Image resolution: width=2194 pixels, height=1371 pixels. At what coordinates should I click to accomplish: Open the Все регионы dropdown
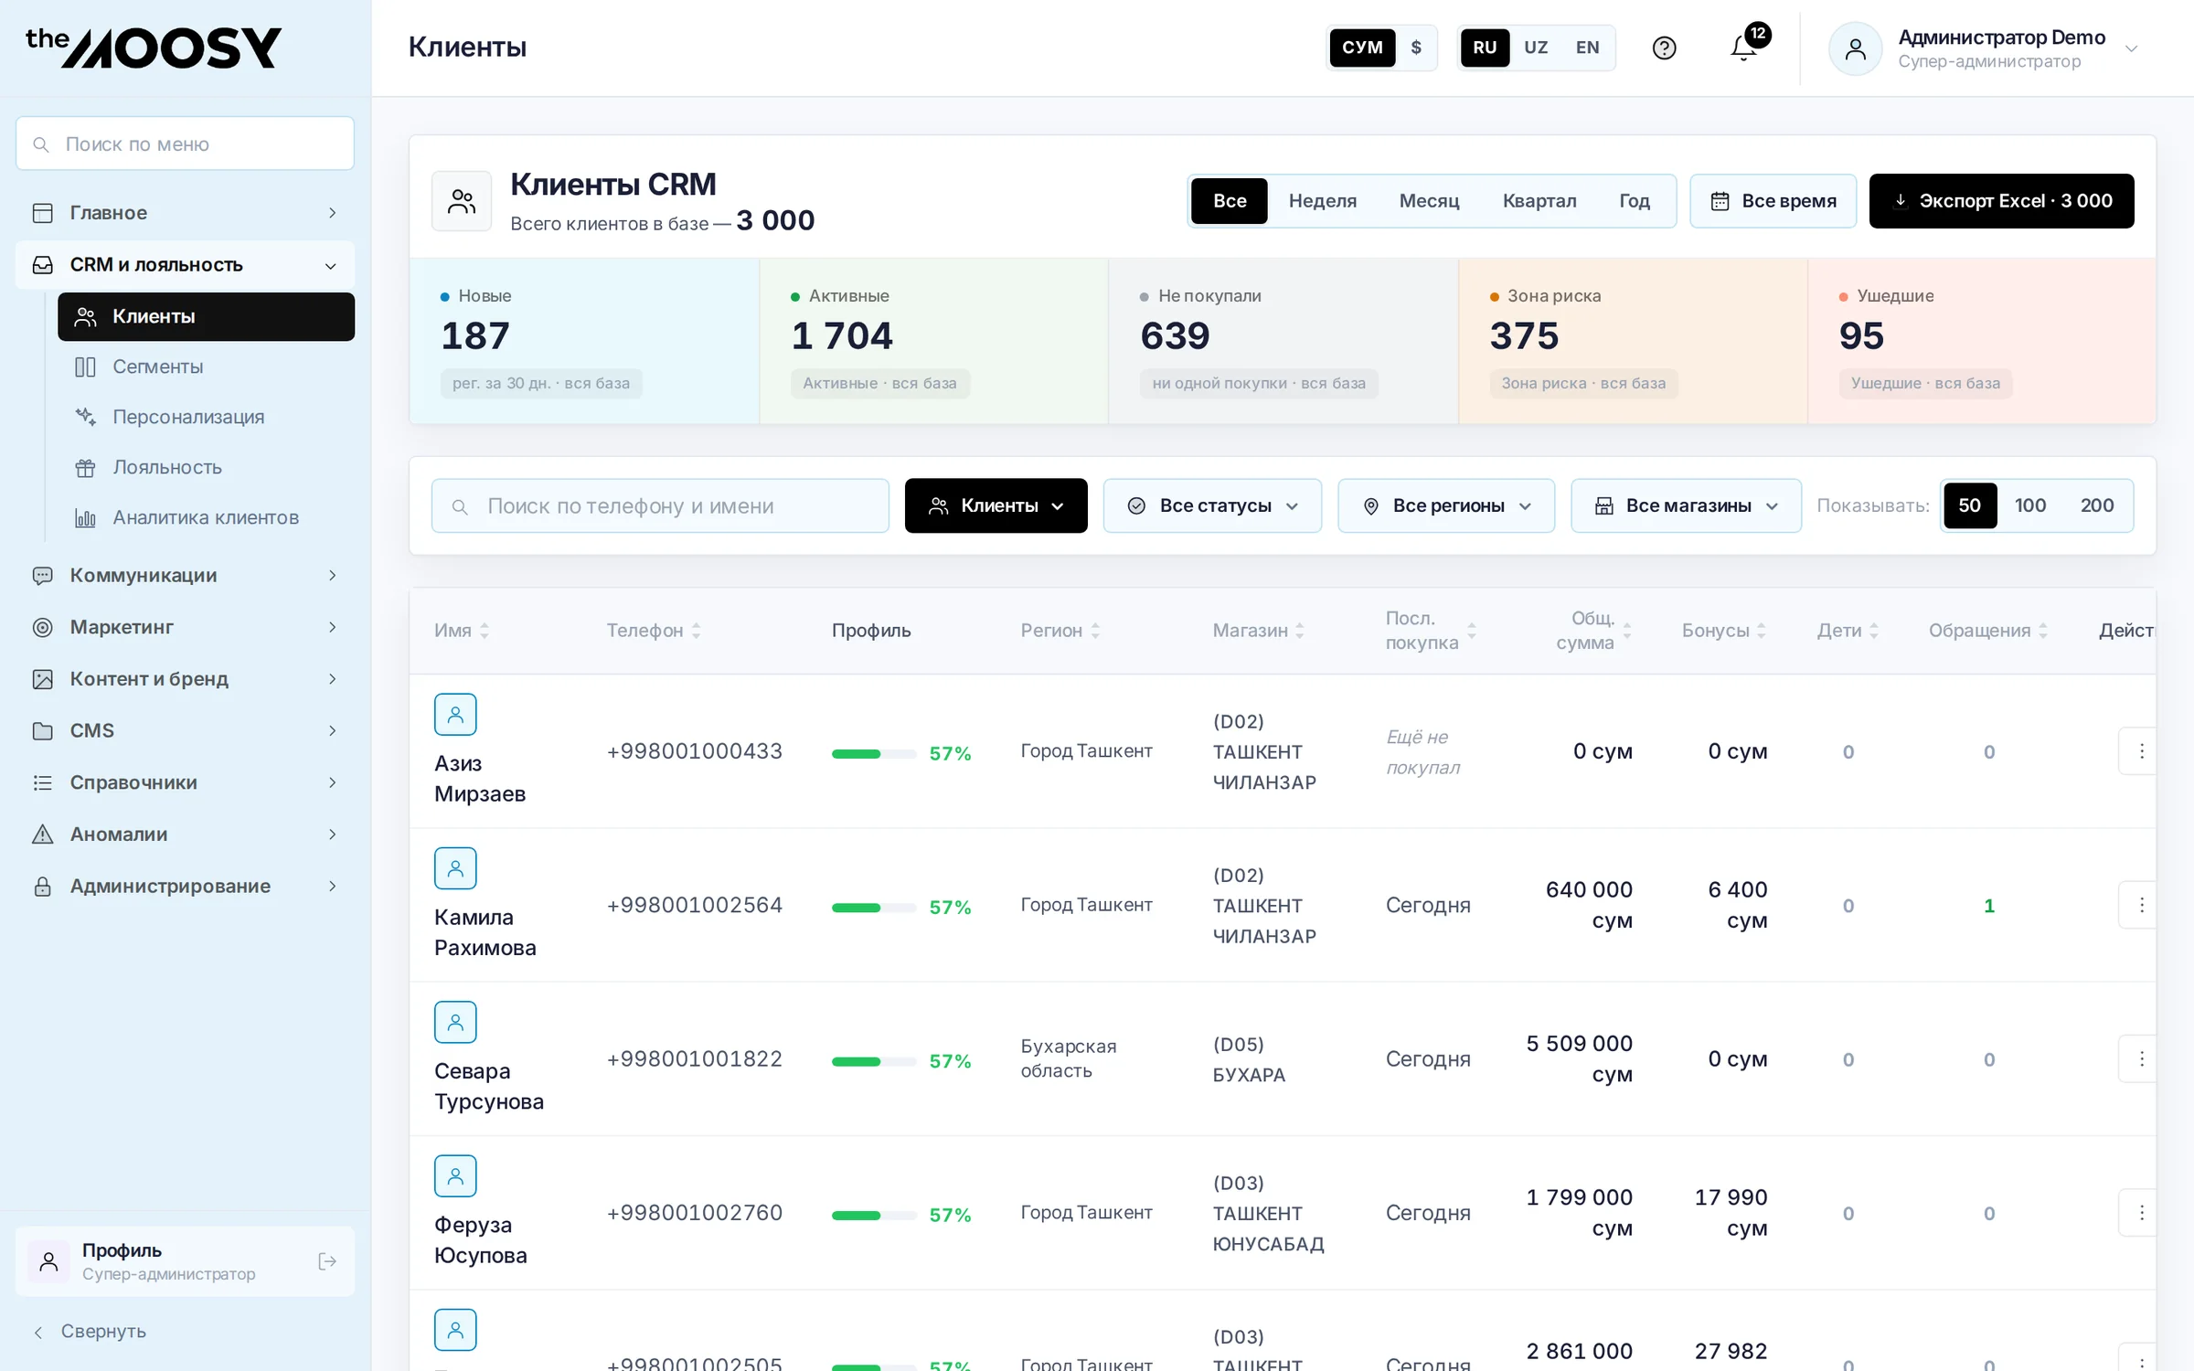[1446, 505]
